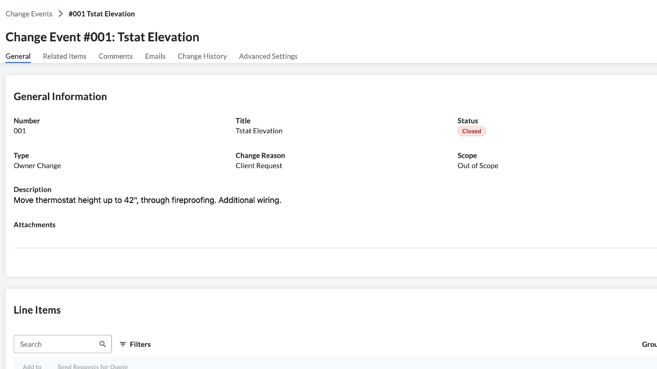Click the red Closed status badge
The width and height of the screenshot is (657, 369).
coord(471,131)
